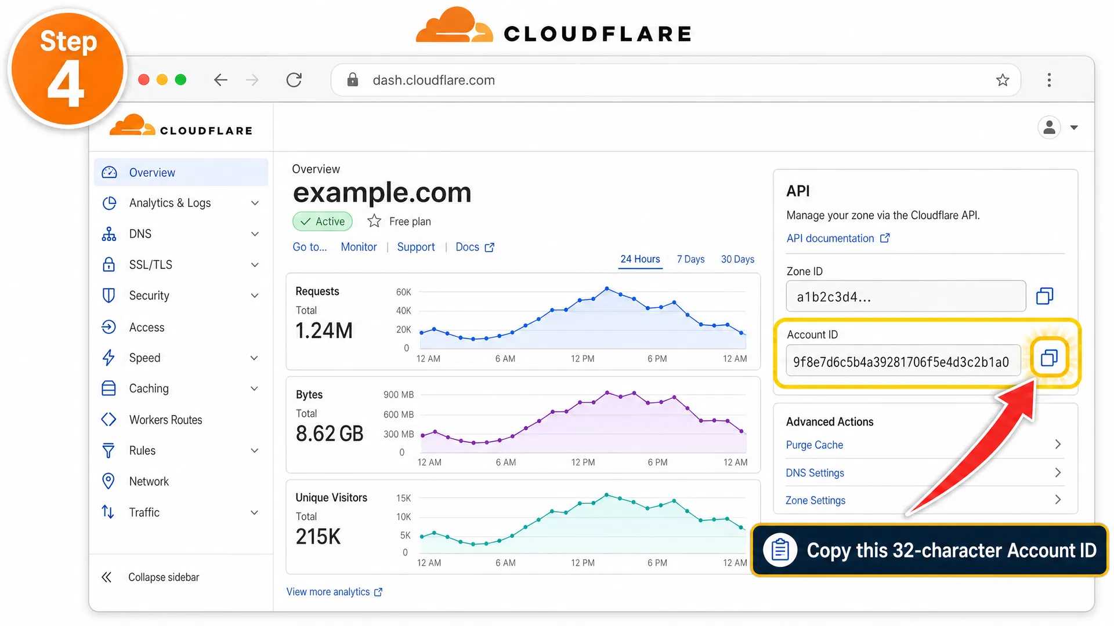The width and height of the screenshot is (1114, 626).
Task: Expand the Traffic sidebar section
Action: point(255,512)
